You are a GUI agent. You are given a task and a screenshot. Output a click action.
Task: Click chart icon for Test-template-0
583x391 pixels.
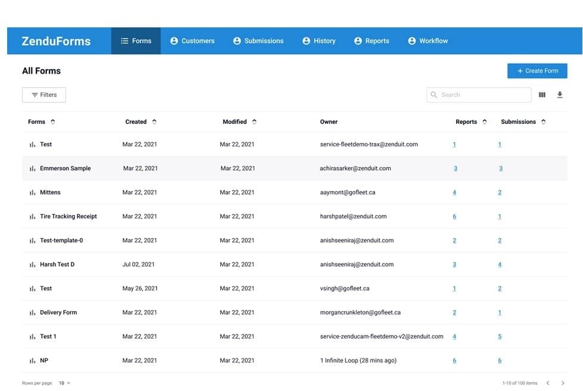coord(32,240)
